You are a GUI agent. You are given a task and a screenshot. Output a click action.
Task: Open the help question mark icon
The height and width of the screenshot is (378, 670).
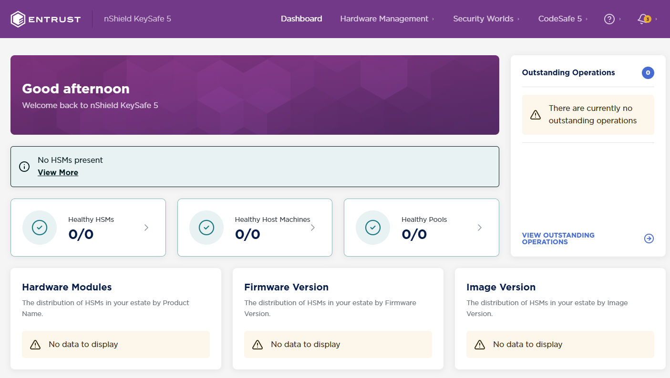coord(609,19)
